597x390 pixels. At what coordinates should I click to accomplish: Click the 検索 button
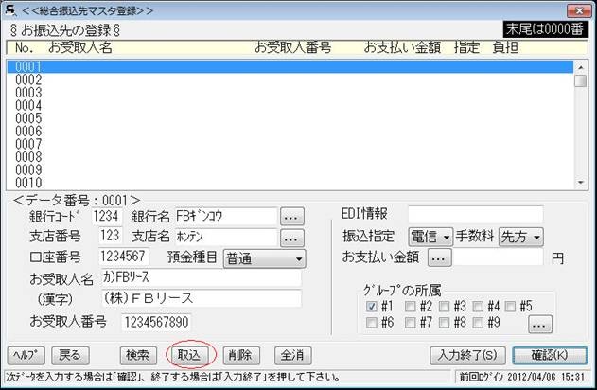(138, 355)
